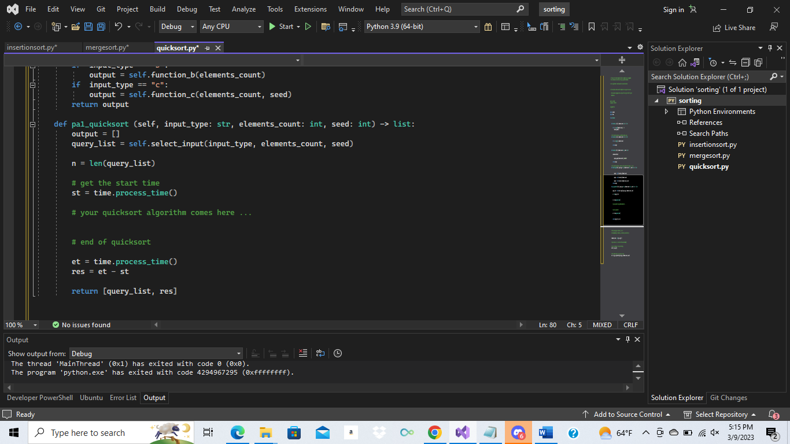Image resolution: width=790 pixels, height=444 pixels.
Task: Toggle the MIXED tabs indicator in editor status
Action: pos(602,325)
